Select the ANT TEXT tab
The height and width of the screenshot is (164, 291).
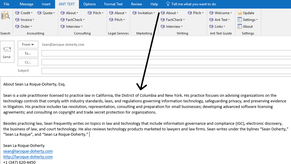tap(67, 4)
